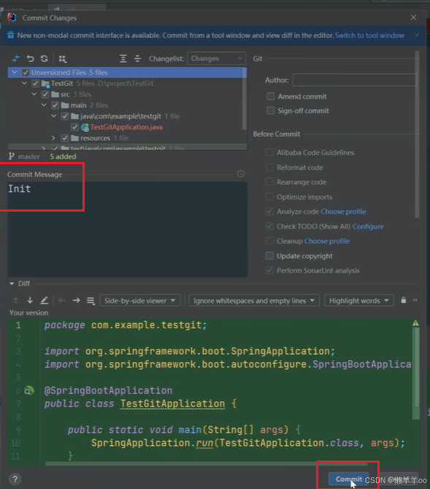Open commit message history clock icon
This screenshot has height=489, width=430.
(x=241, y=174)
